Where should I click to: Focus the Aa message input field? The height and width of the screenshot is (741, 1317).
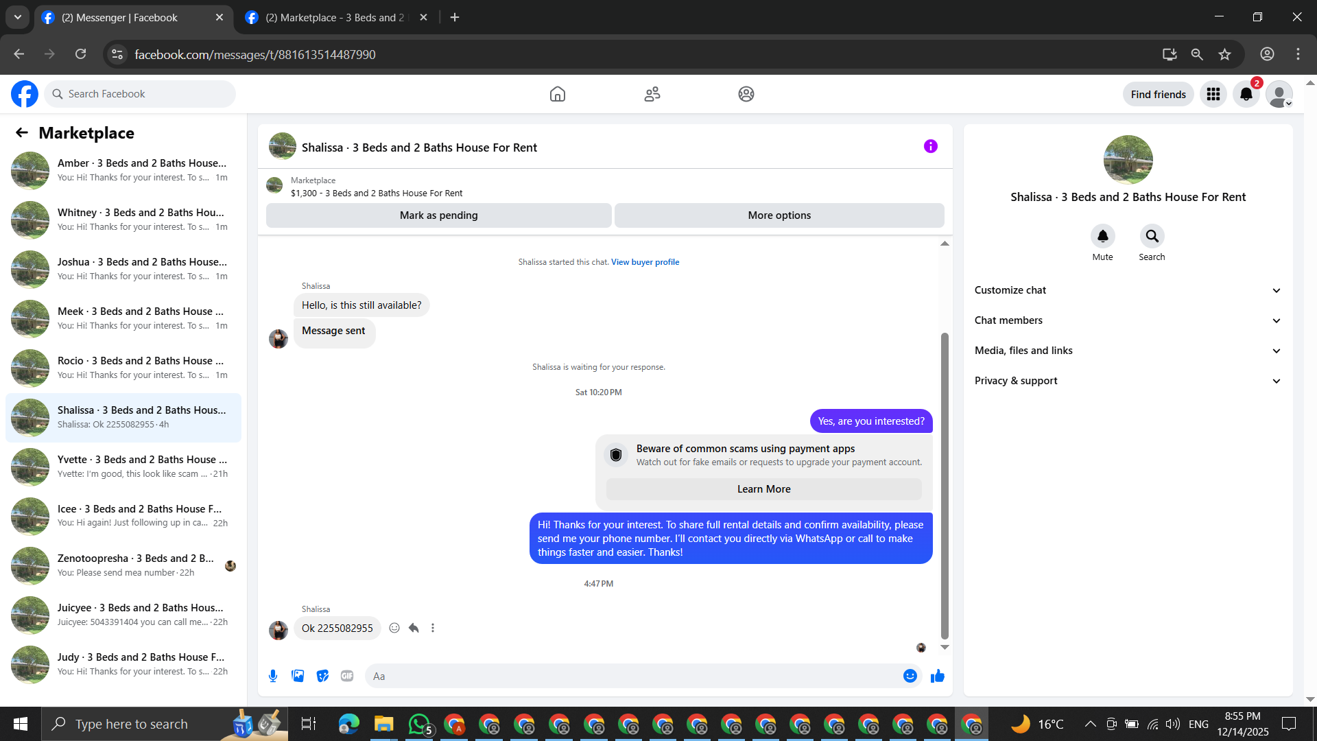pos(631,676)
